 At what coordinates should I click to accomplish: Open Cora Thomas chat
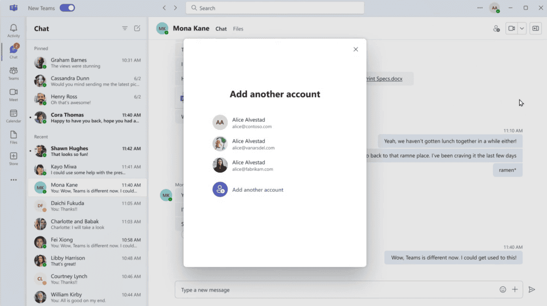[x=87, y=117]
